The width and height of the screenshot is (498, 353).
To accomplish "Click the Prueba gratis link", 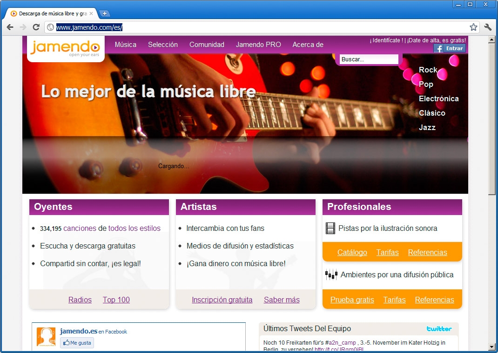I will [x=352, y=300].
